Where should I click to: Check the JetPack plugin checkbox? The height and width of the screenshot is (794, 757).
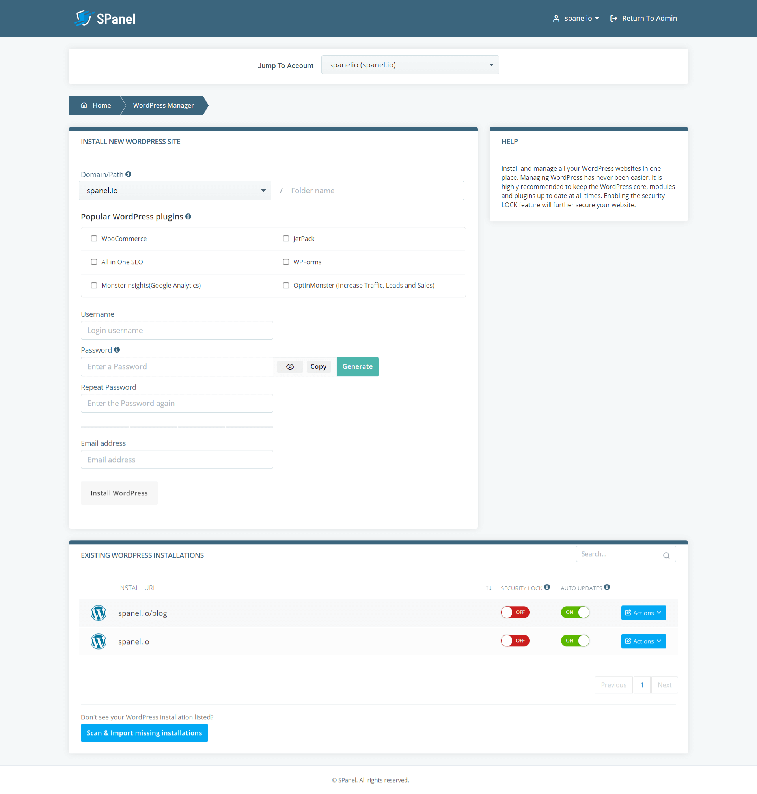286,239
